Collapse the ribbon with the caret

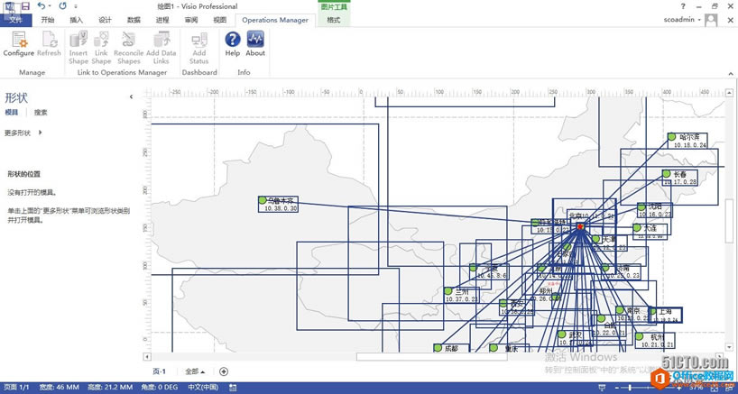click(731, 73)
